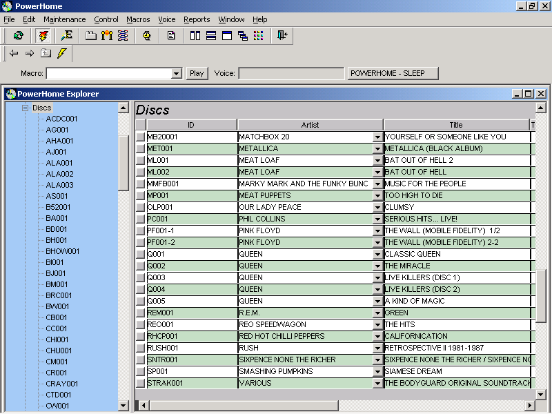This screenshot has width=552, height=414.
Task: Click the Voice input field
Action: (x=291, y=73)
